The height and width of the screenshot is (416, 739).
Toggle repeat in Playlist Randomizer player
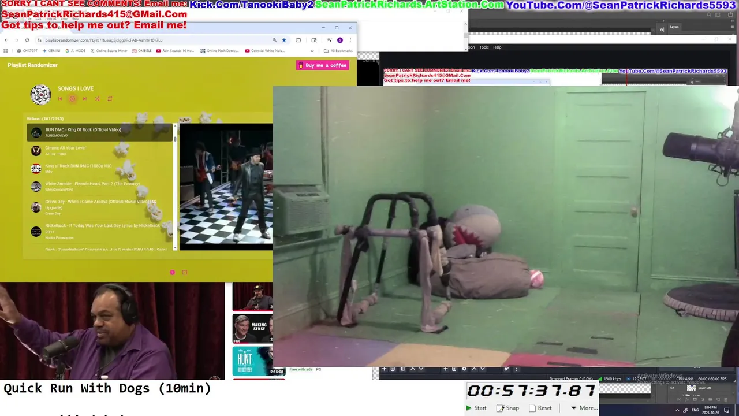click(110, 99)
